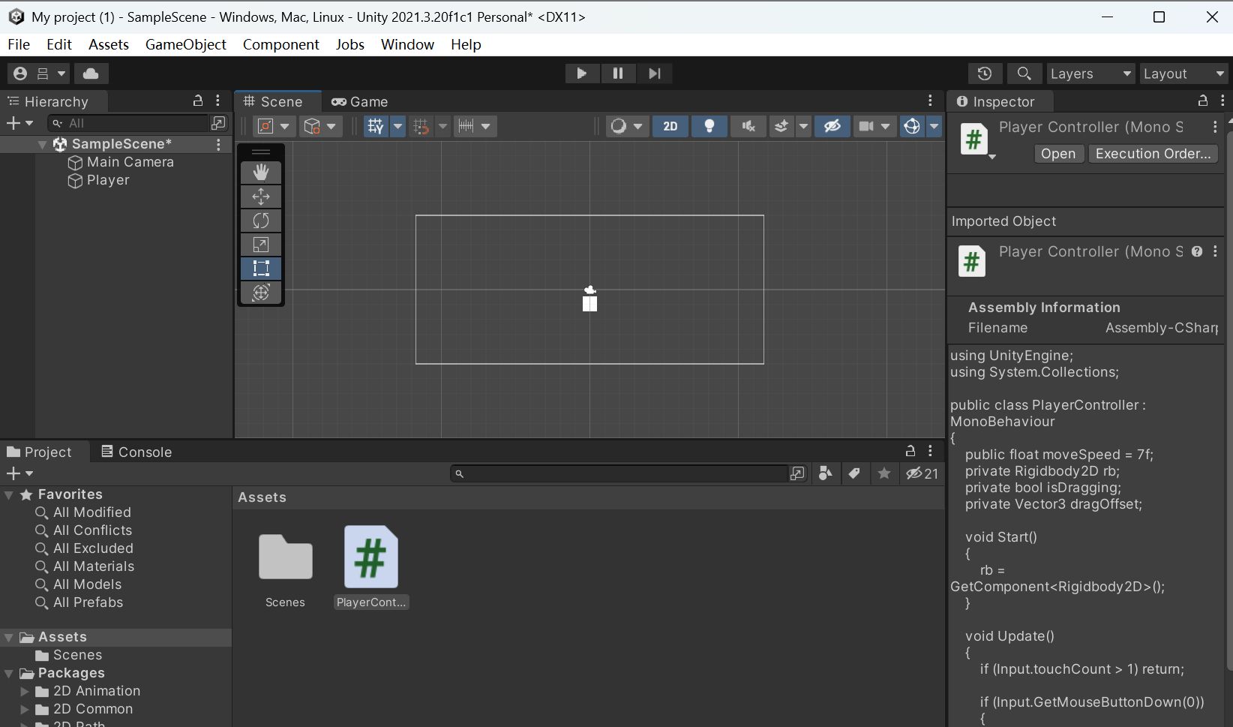Pause the game playback

pyautogui.click(x=618, y=74)
